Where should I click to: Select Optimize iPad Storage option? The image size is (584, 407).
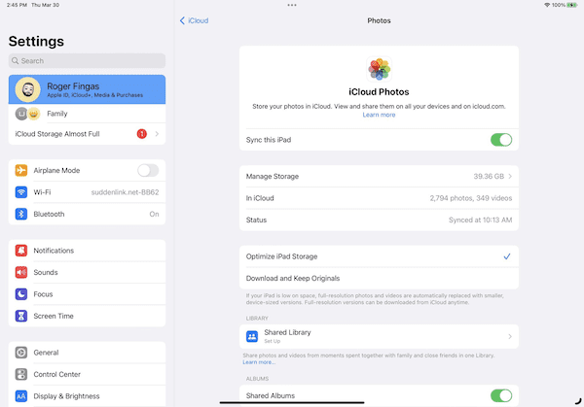[380, 256]
